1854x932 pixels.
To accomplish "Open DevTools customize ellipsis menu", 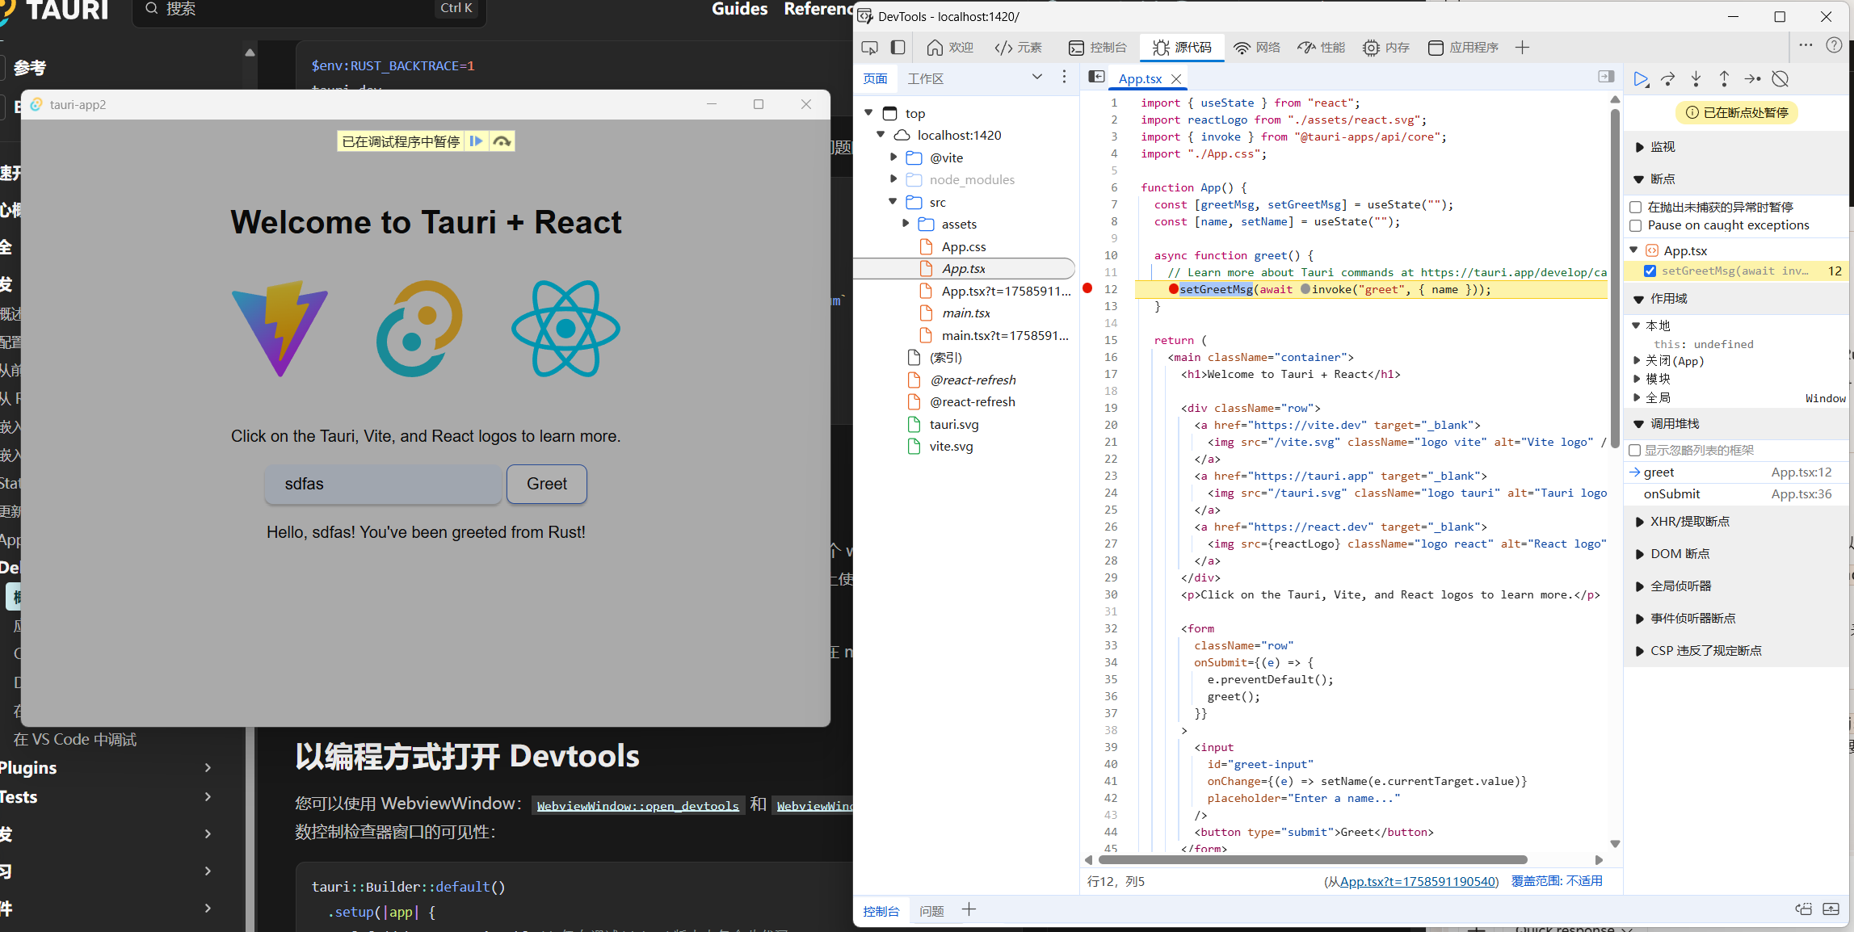I will (1806, 45).
